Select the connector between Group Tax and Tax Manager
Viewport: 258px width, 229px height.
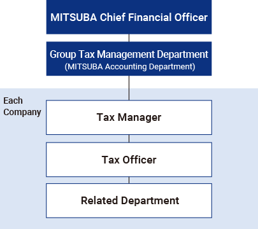(x=129, y=88)
